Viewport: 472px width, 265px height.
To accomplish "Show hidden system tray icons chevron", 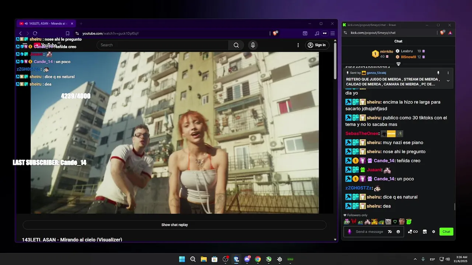I will tap(415, 259).
